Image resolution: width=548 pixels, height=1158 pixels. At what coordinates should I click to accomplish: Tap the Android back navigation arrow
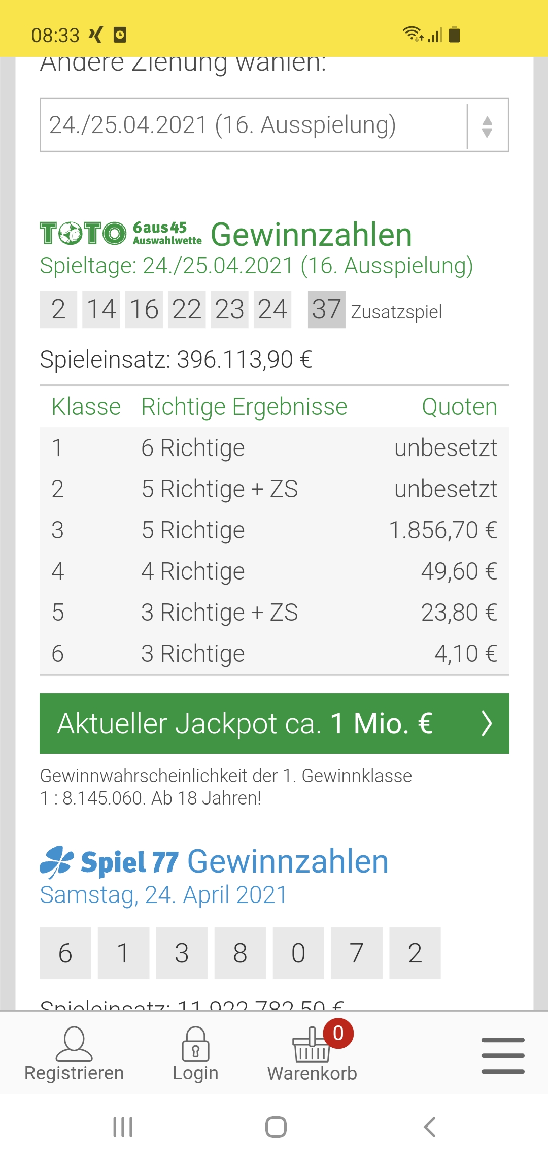429,1127
